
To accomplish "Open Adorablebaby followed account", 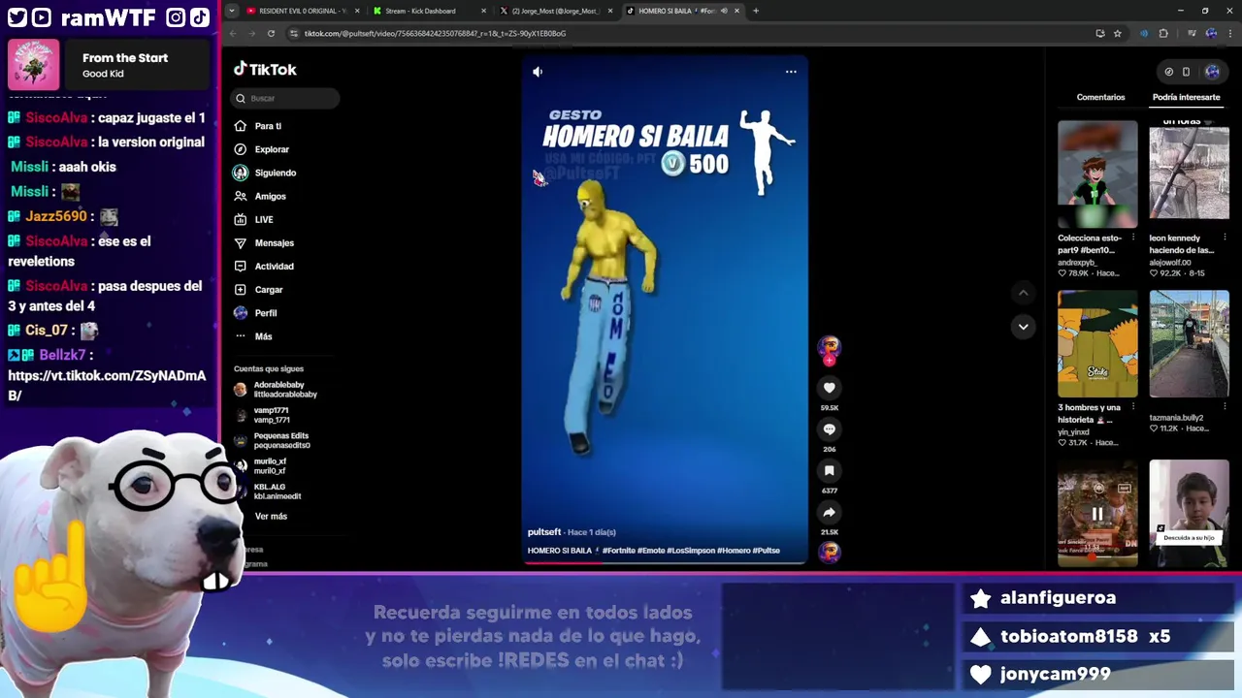I will (x=277, y=390).
